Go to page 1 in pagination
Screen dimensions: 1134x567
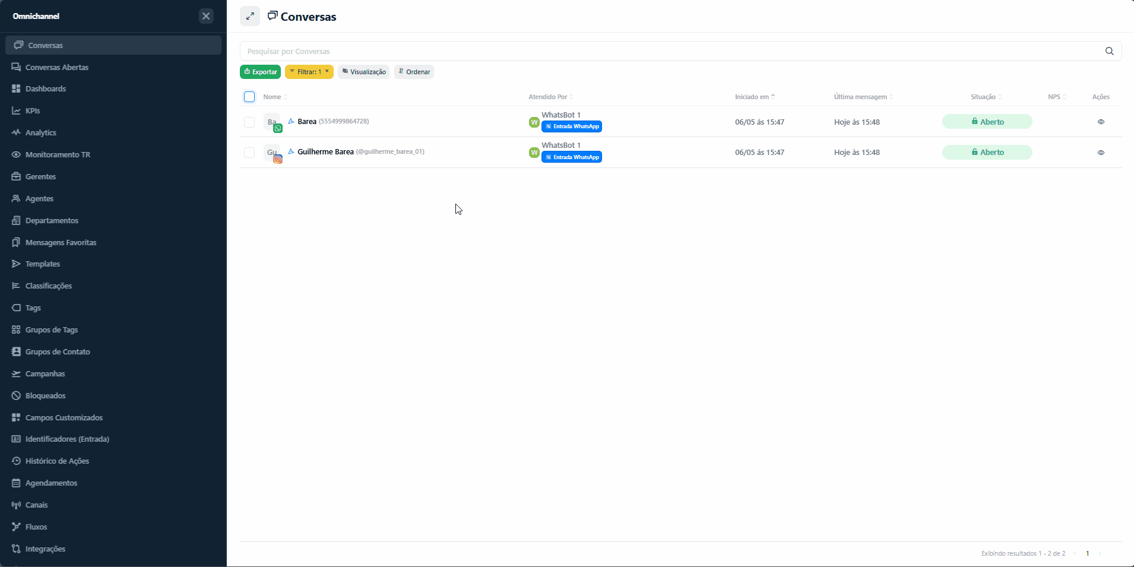[1087, 553]
